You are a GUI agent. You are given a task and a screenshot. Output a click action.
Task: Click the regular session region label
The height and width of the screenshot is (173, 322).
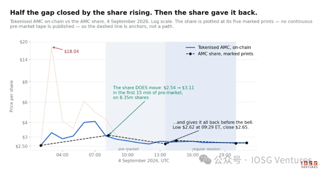point(206,149)
